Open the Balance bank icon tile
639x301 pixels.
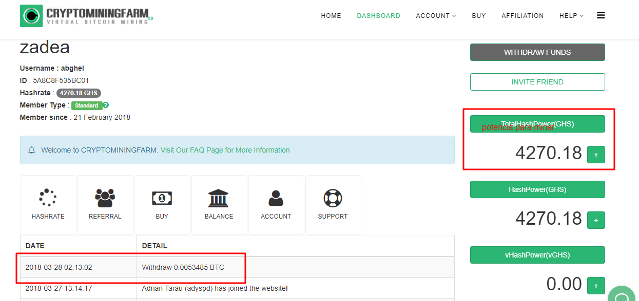(x=219, y=205)
